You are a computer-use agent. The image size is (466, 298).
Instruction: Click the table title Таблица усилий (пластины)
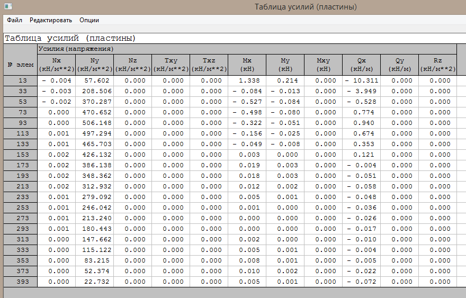[70, 38]
